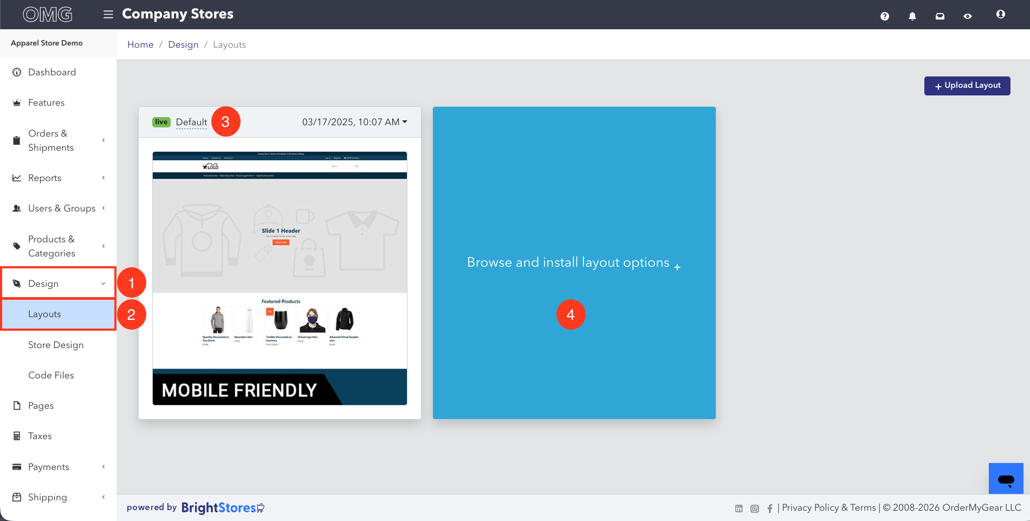
Task: Click the Products & Categories tag icon
Action: click(17, 246)
